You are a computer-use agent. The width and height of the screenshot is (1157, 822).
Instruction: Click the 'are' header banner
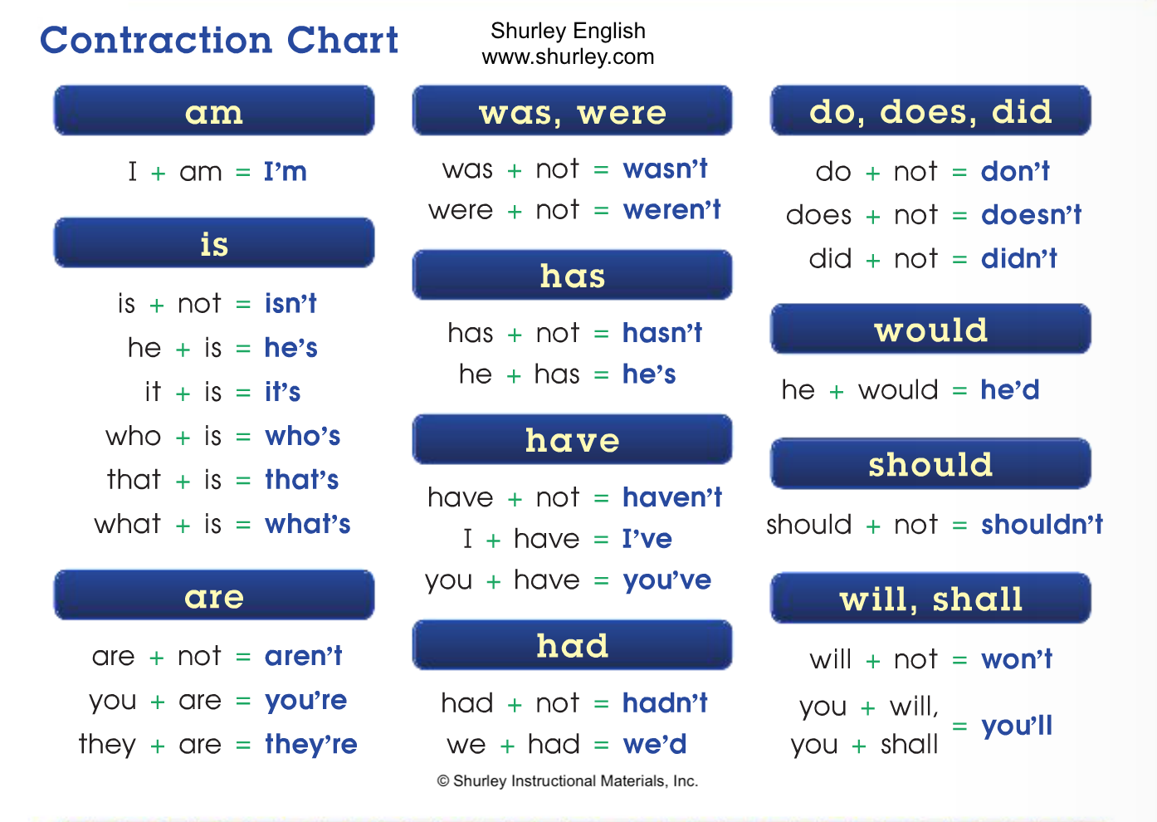[214, 595]
